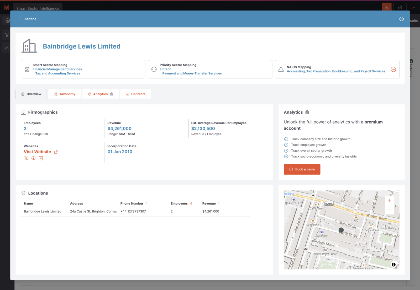The width and height of the screenshot is (420, 290).
Task: Open the Contacts tab
Action: click(x=135, y=94)
